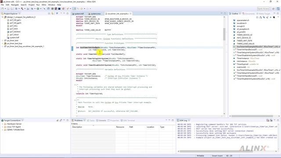This screenshot has height=158, width=281.
Task: Click the Save All toolbar icon
Action: point(11,9)
